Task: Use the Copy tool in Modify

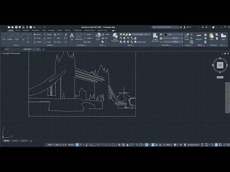Action: pyautogui.click(x=37, y=38)
